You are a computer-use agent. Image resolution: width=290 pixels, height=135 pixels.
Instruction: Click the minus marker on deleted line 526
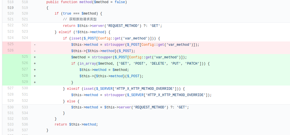(x=35, y=51)
